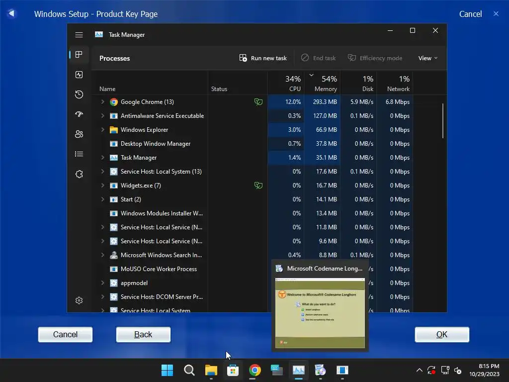The height and width of the screenshot is (382, 509).
Task: Expand the Windows Explorer process row
Action: [102, 130]
